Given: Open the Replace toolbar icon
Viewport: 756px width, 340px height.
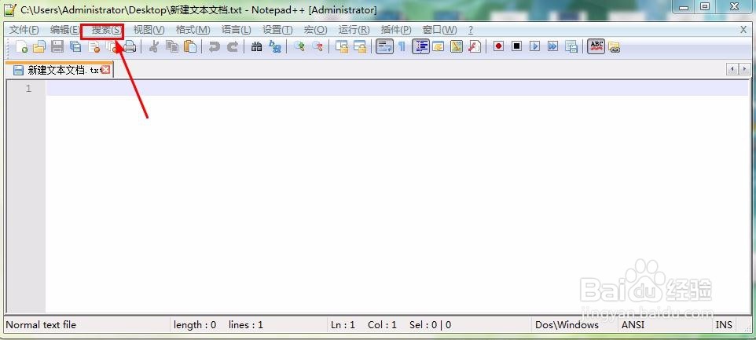Looking at the screenshot, I should (275, 46).
